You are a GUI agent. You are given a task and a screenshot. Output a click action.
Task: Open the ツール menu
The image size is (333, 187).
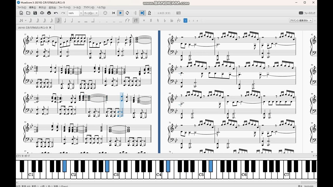point(77,8)
